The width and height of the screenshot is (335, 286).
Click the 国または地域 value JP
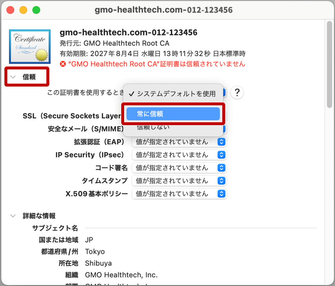89,240
